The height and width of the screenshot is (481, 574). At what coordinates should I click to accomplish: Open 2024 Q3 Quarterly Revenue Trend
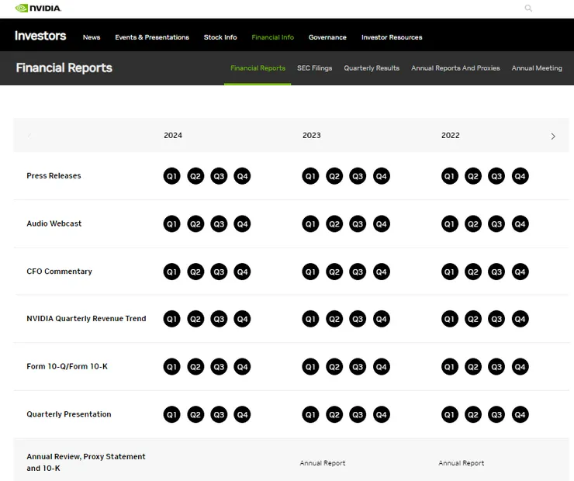pos(219,319)
